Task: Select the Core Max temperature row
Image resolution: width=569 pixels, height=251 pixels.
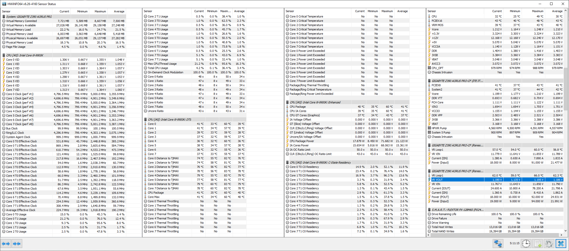Action: click(194, 197)
